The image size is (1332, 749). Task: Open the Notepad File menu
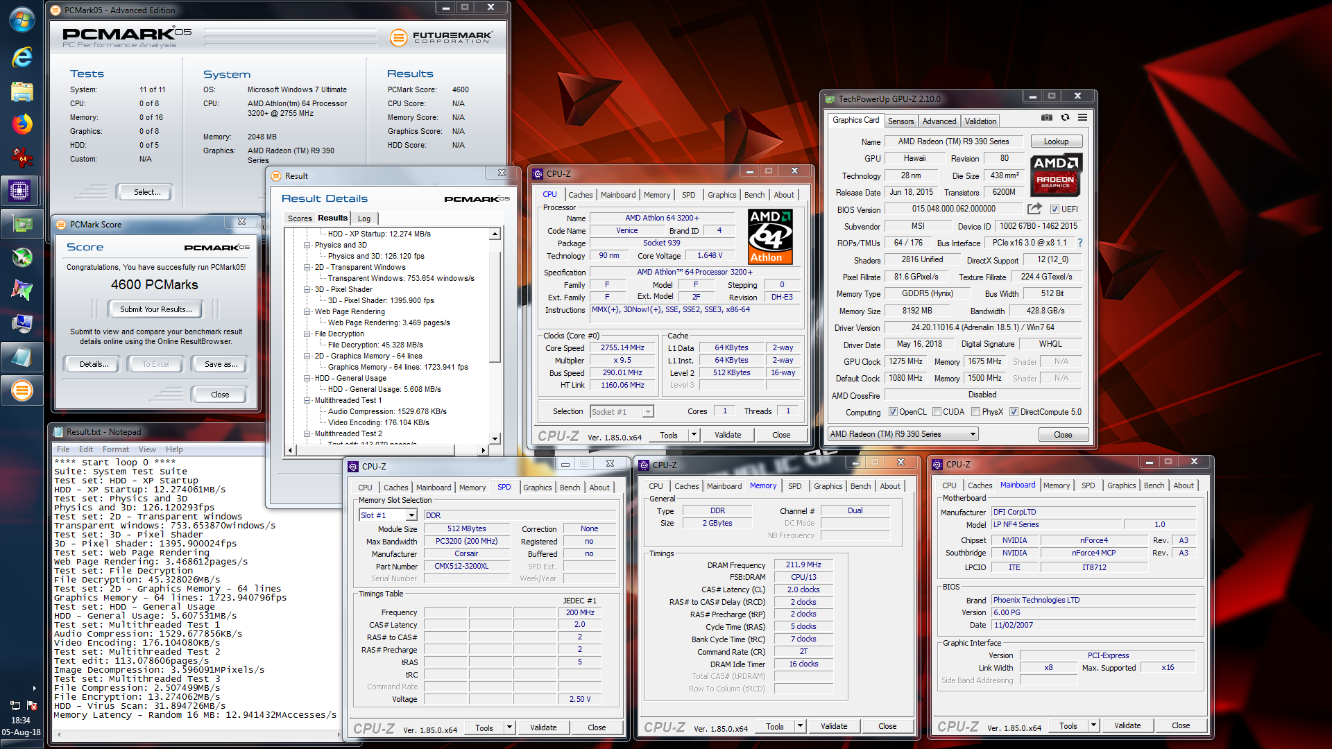pyautogui.click(x=63, y=449)
